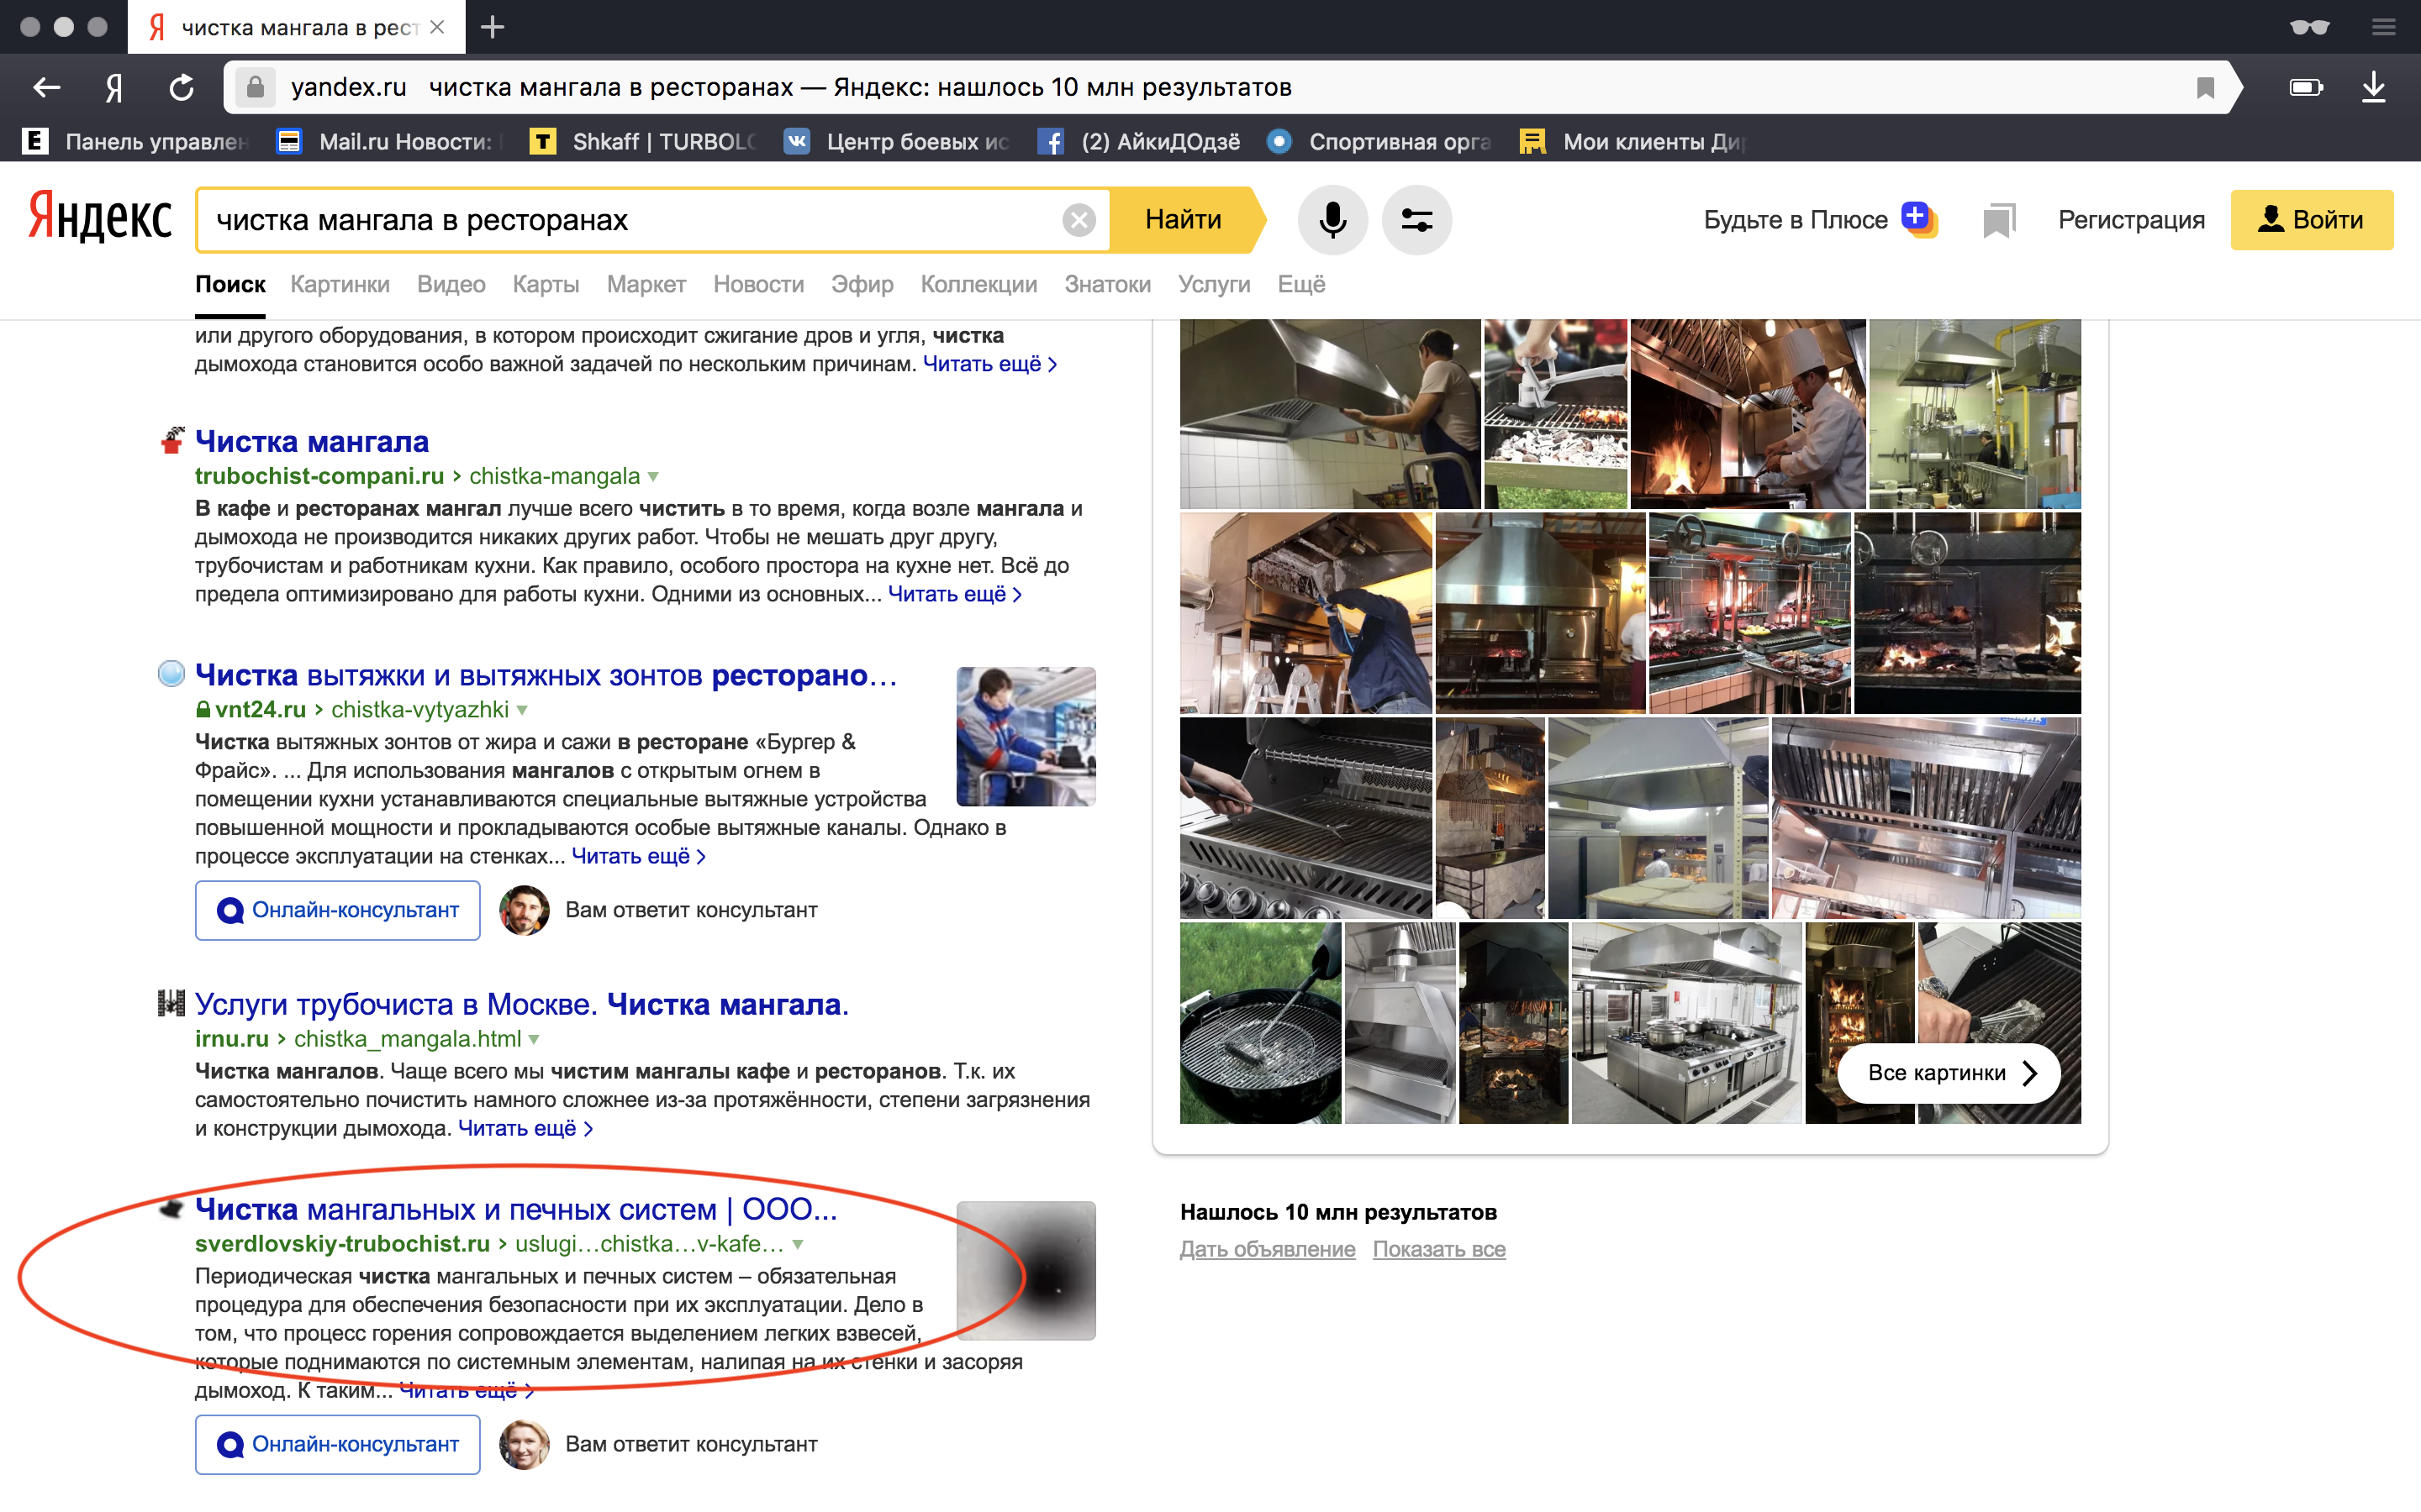Expand the chistka-vytyazhki breadcrumb dropdown
Screen dimensions: 2421x1512
[x=521, y=710]
